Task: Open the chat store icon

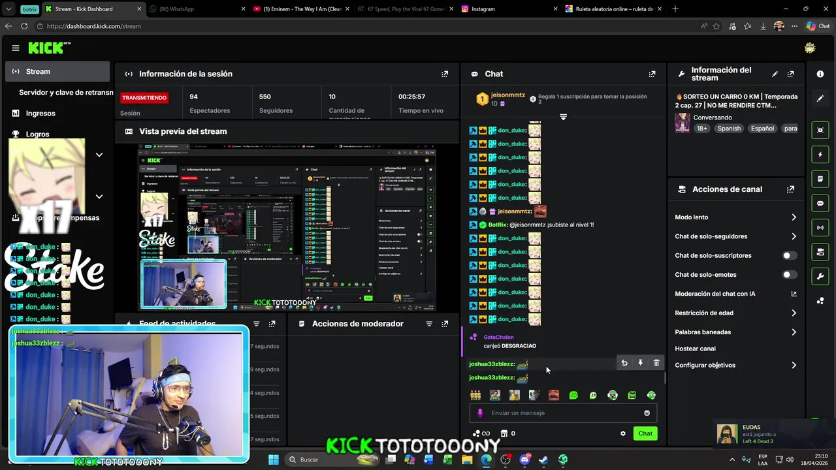Action: pyautogui.click(x=504, y=433)
